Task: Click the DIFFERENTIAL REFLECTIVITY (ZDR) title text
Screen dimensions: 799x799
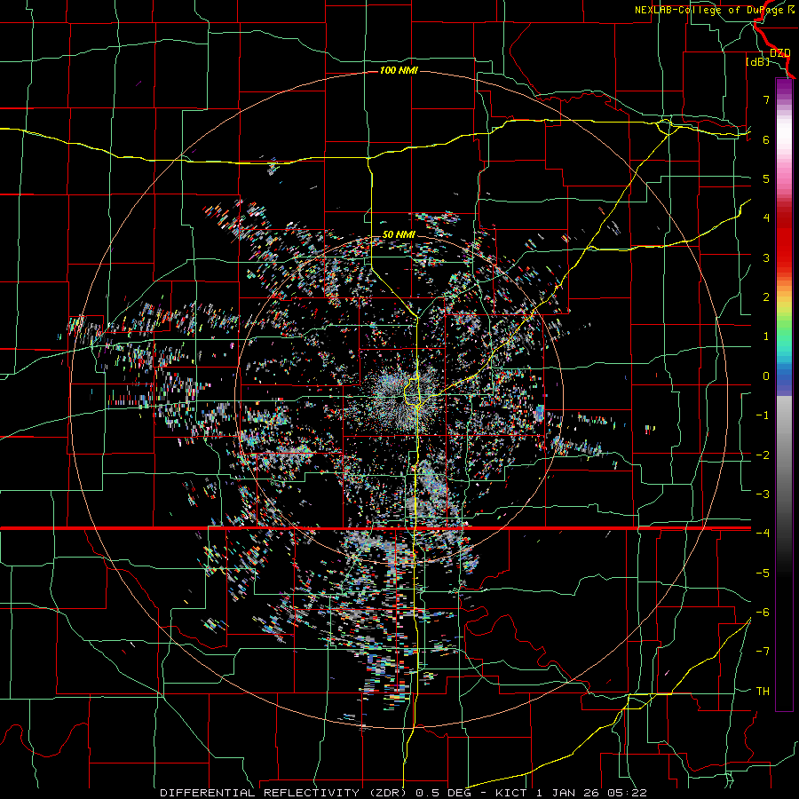Action: 283,793
